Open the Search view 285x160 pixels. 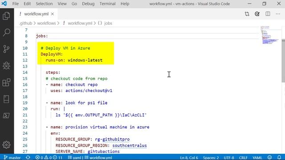pyautogui.click(x=6, y=32)
